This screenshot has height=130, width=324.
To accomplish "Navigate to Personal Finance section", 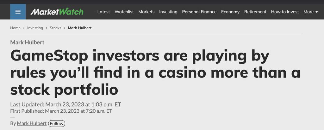I will point(199,12).
